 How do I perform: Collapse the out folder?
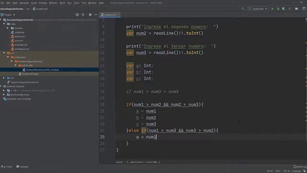click(x=4, y=53)
